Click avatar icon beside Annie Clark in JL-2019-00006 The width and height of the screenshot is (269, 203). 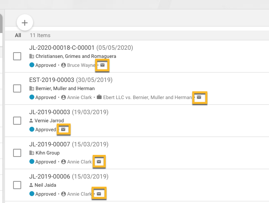pyautogui.click(x=64, y=194)
